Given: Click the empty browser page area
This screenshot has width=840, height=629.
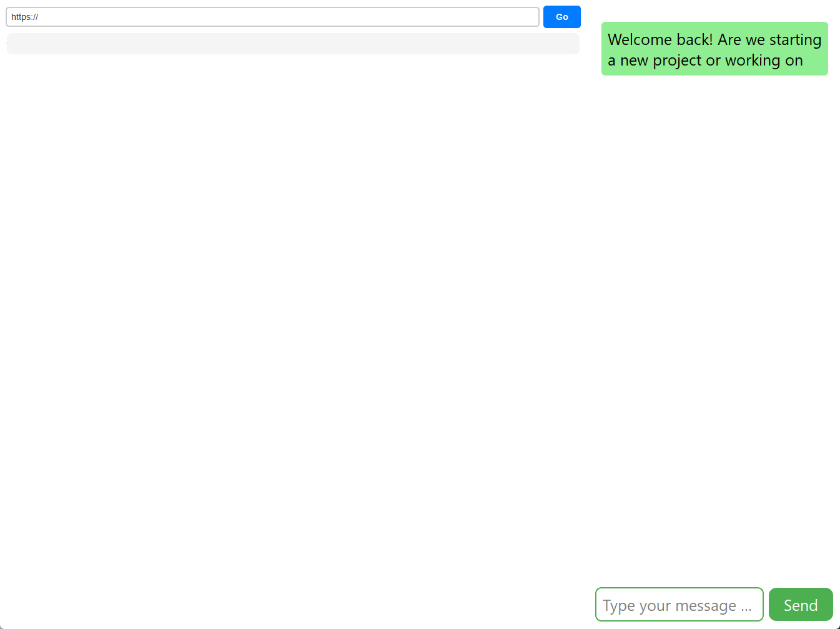Looking at the screenshot, I should (x=293, y=312).
